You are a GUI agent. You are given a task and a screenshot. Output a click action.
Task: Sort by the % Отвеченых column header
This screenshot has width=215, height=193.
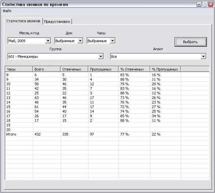[134, 69]
